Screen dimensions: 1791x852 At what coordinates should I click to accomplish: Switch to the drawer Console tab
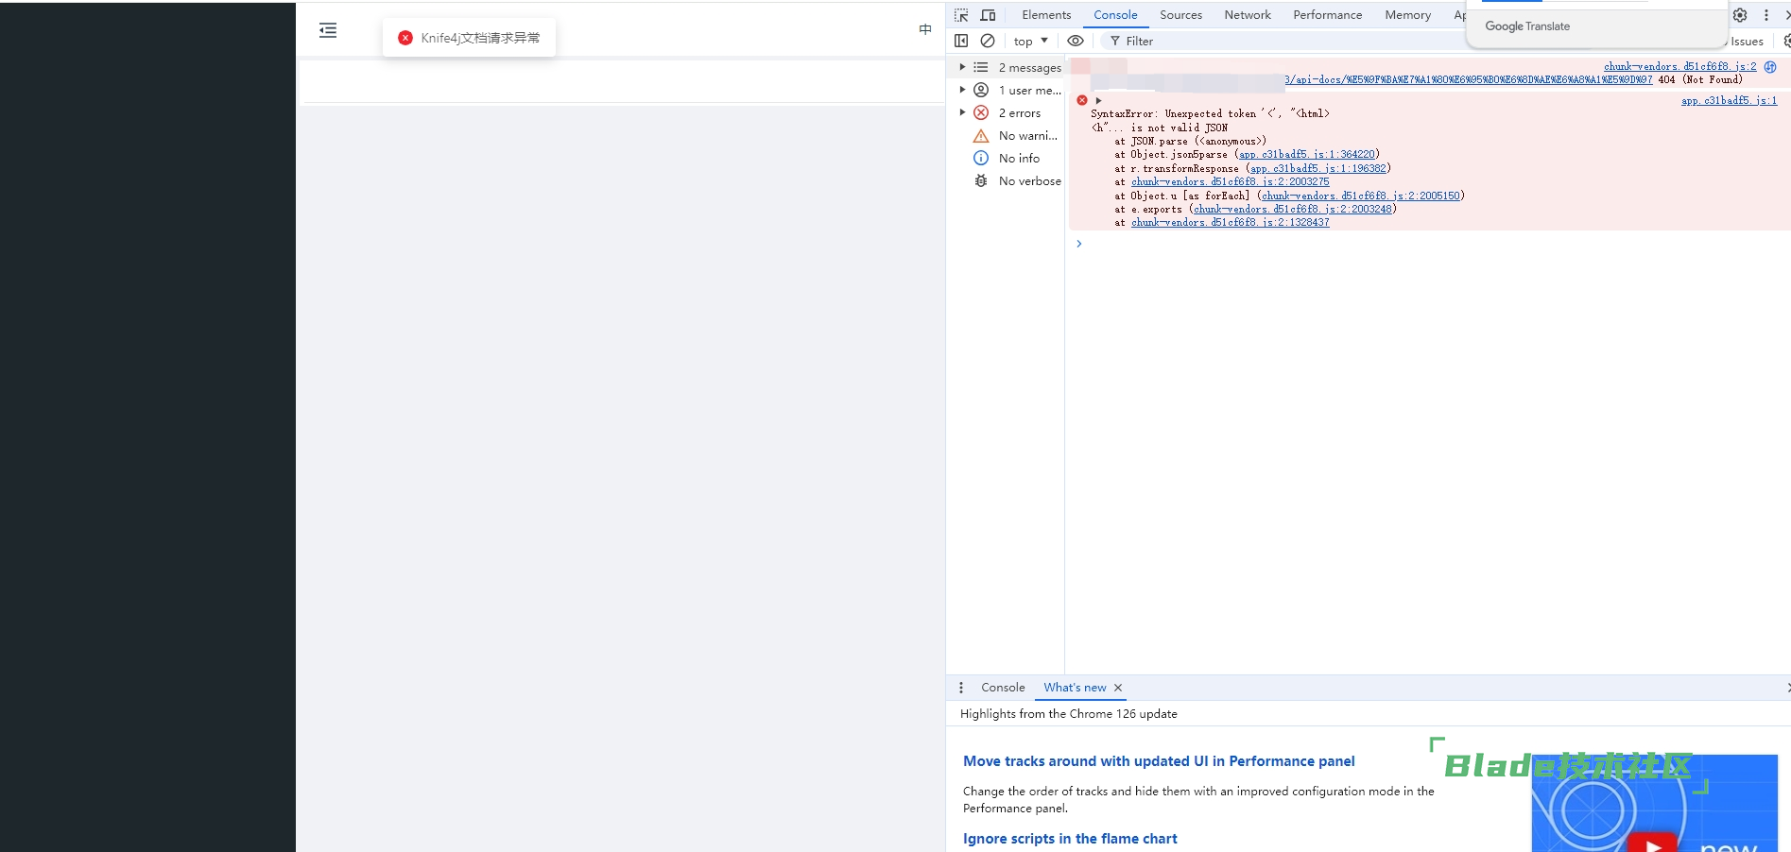1003,688
